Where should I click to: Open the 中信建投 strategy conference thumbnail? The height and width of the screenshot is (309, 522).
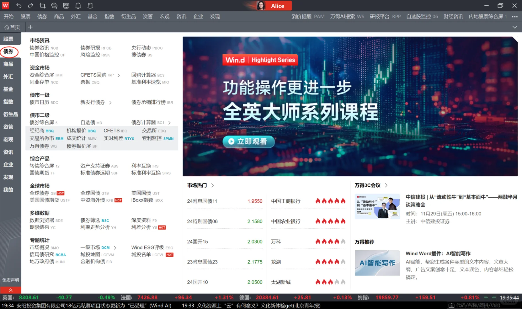(377, 207)
